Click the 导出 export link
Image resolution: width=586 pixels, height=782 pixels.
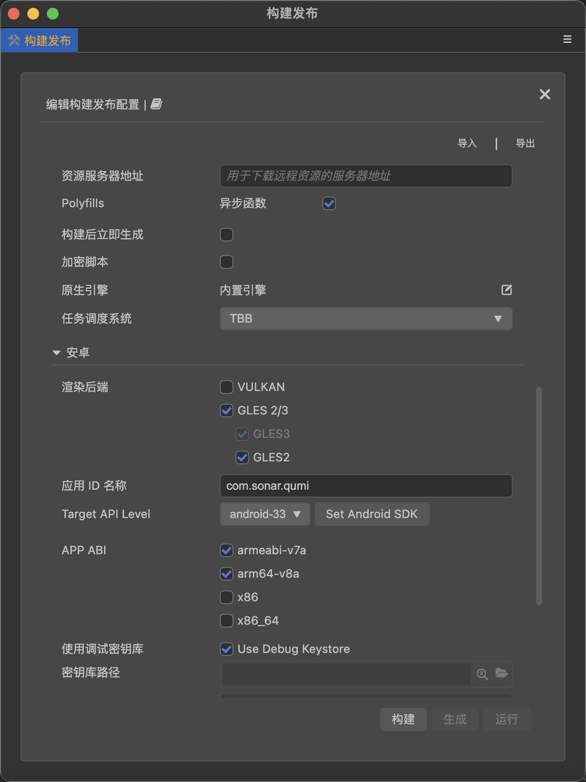pyautogui.click(x=525, y=143)
